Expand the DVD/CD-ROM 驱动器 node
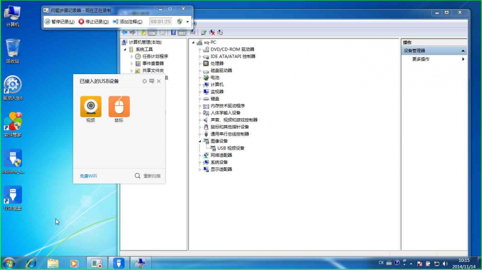The image size is (482, 270). [200, 50]
